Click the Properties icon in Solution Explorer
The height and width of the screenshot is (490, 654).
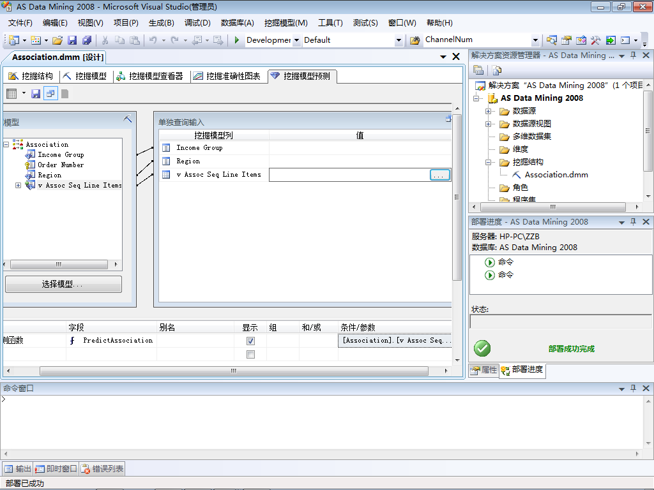[x=478, y=70]
